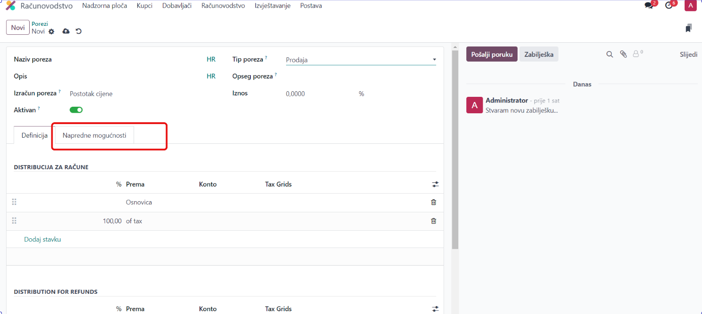This screenshot has height=314, width=702.
Task: Click the Pošalji poruku button
Action: tap(492, 55)
